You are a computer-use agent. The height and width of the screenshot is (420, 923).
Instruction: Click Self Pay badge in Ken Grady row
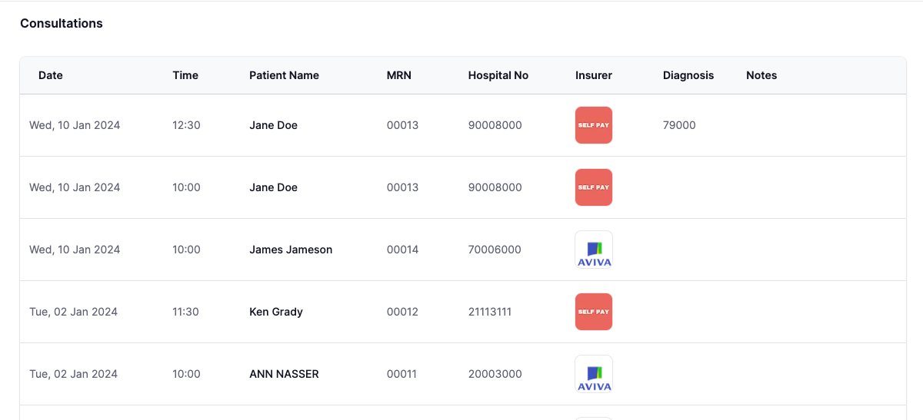point(594,312)
